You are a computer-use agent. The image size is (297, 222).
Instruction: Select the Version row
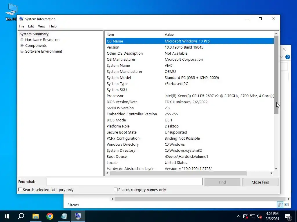point(190,47)
